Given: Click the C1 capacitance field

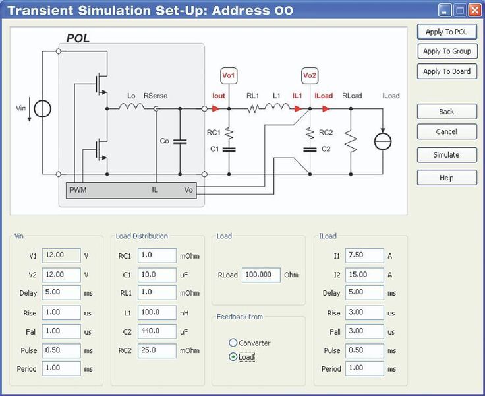Looking at the screenshot, I should pos(157,275).
